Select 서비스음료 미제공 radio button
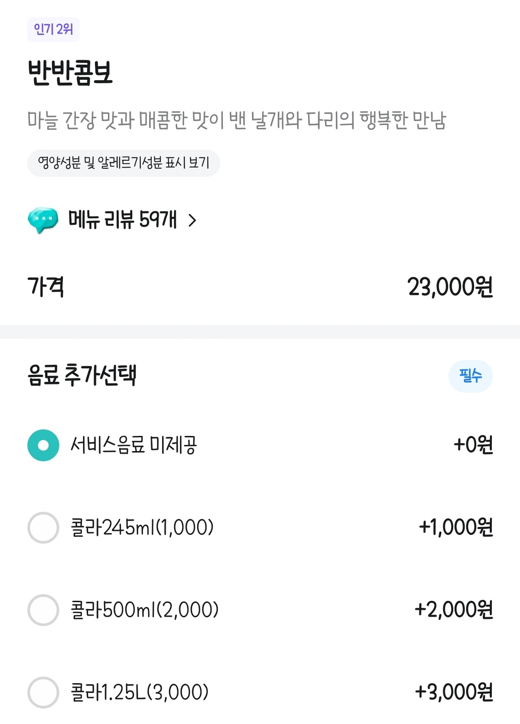The width and height of the screenshot is (520, 724). tap(43, 445)
